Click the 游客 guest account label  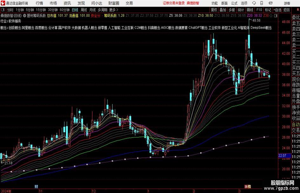(x=287, y=3)
